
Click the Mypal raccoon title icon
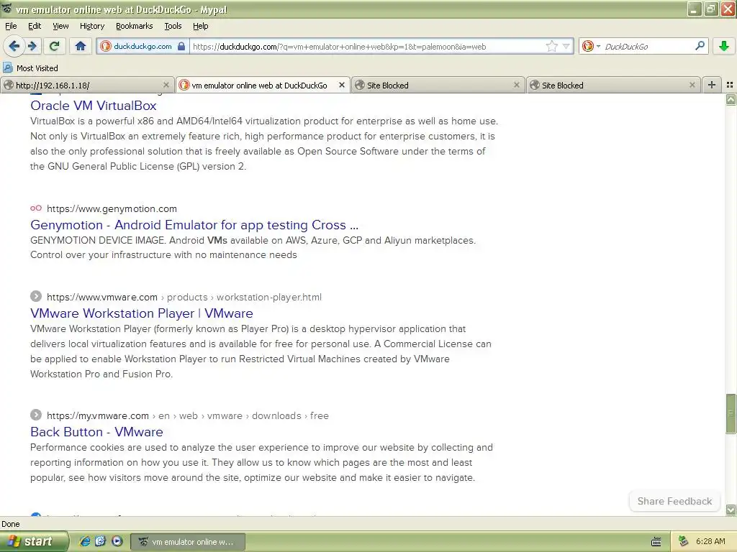[6, 9]
